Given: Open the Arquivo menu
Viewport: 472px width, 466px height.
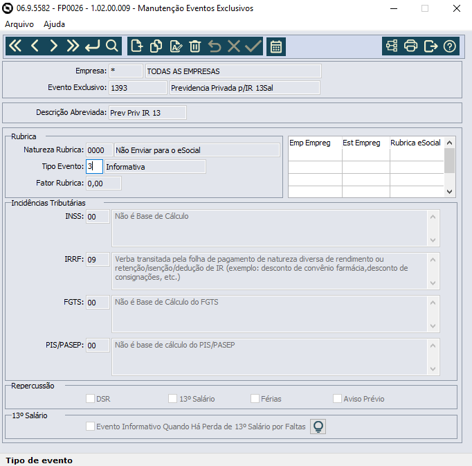Looking at the screenshot, I should tap(19, 24).
